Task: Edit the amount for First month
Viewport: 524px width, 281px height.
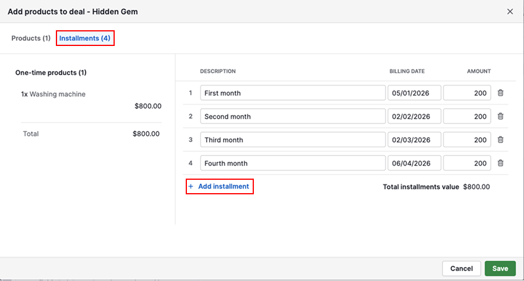Action: (467, 93)
